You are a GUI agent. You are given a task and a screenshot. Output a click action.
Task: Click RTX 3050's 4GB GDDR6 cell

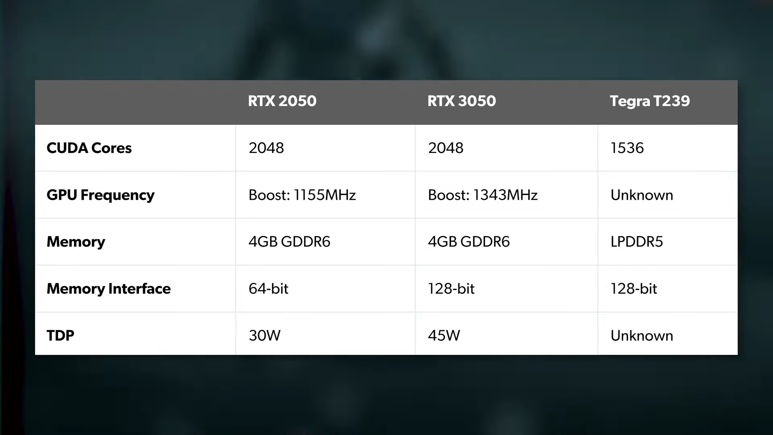pyautogui.click(x=469, y=242)
